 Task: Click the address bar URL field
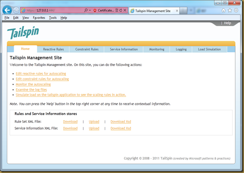53,10
